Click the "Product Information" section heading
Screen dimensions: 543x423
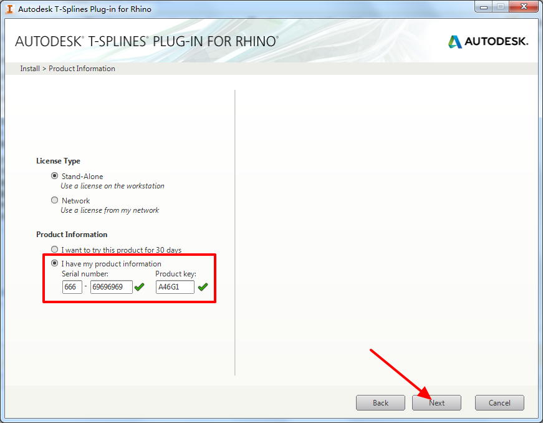[x=72, y=235]
